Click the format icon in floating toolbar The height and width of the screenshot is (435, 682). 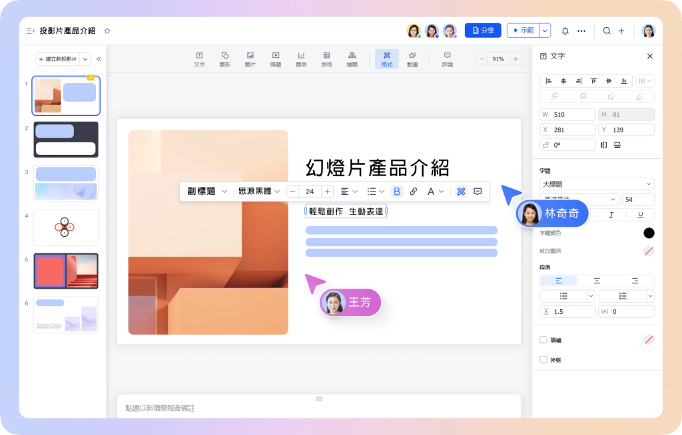(x=461, y=191)
